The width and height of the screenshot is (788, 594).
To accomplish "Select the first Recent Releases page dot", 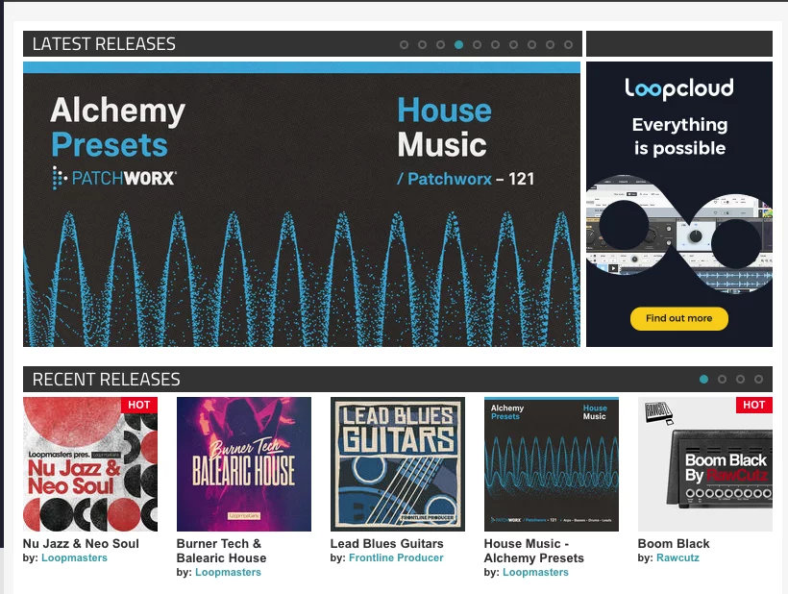I will [703, 380].
